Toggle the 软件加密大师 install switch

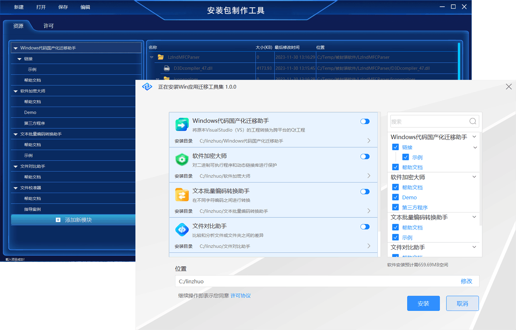coord(365,157)
